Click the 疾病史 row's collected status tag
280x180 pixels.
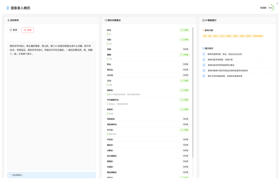(184, 109)
